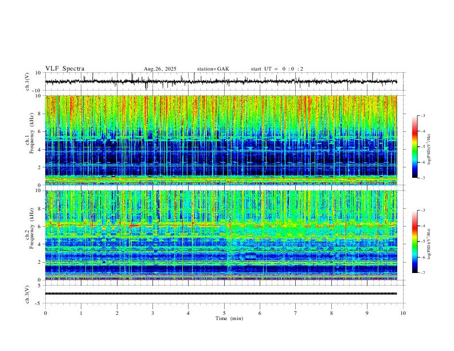The height and width of the screenshot is (351, 454).
Task: Click the "VLF Spectra" plot title
Action: click(65, 69)
